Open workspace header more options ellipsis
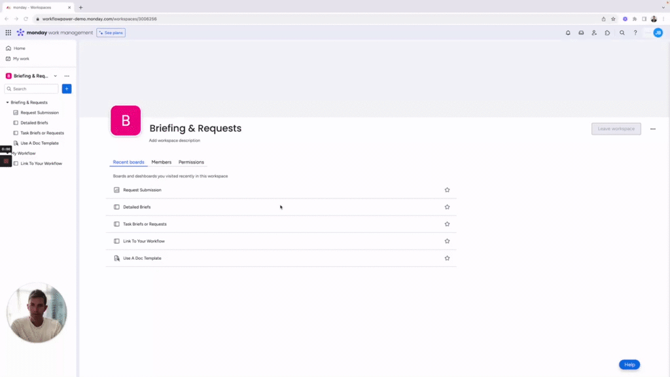The width and height of the screenshot is (670, 377). pos(653,129)
